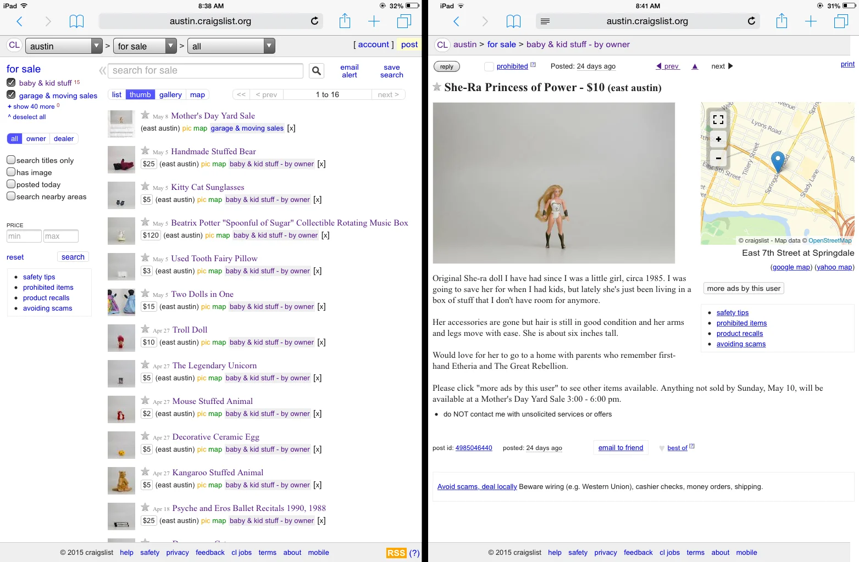Reload page in left Safari window

click(314, 21)
